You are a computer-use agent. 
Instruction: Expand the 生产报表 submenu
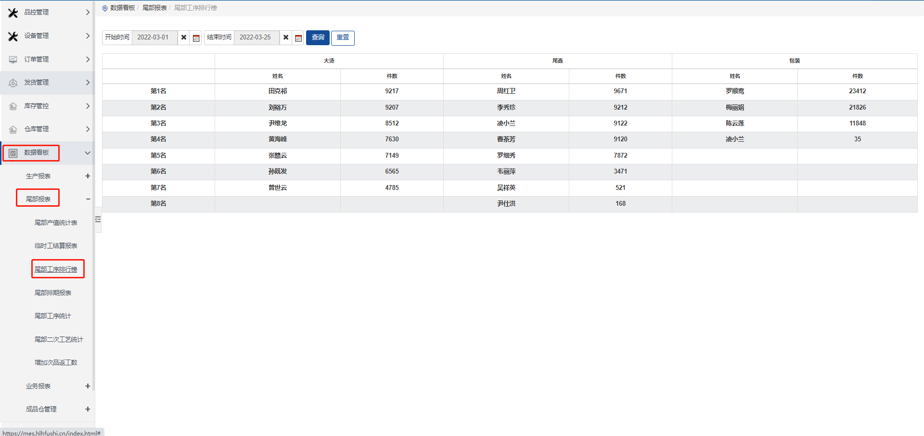88,176
